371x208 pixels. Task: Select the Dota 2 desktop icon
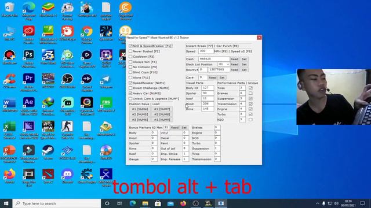[48, 176]
